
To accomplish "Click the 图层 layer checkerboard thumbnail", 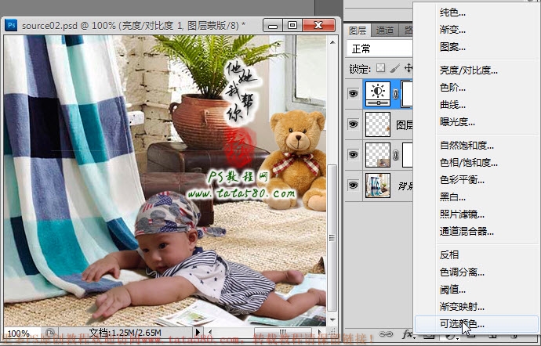I will click(x=378, y=124).
